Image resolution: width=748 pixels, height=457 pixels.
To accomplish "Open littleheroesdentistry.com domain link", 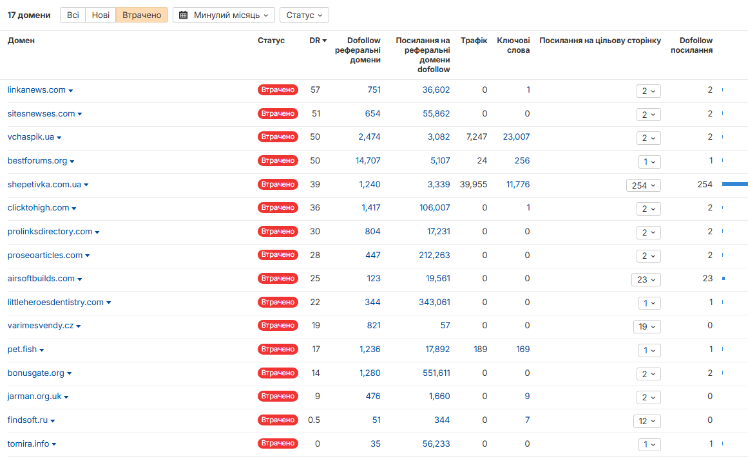I will click(x=55, y=302).
